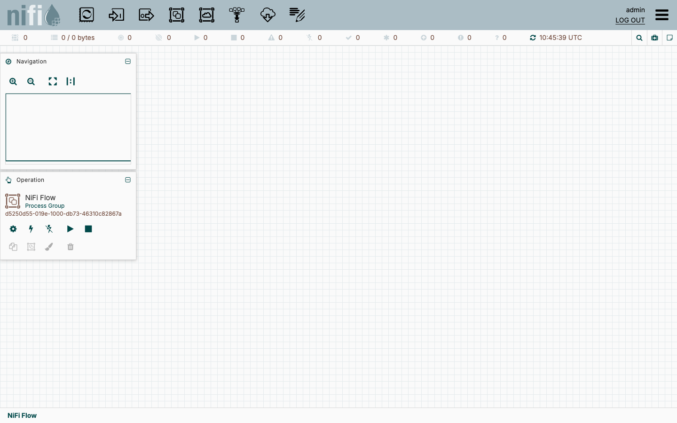Screen dimensions: 677x423
Task: Click the group icon in Operation panel
Action: [31, 247]
